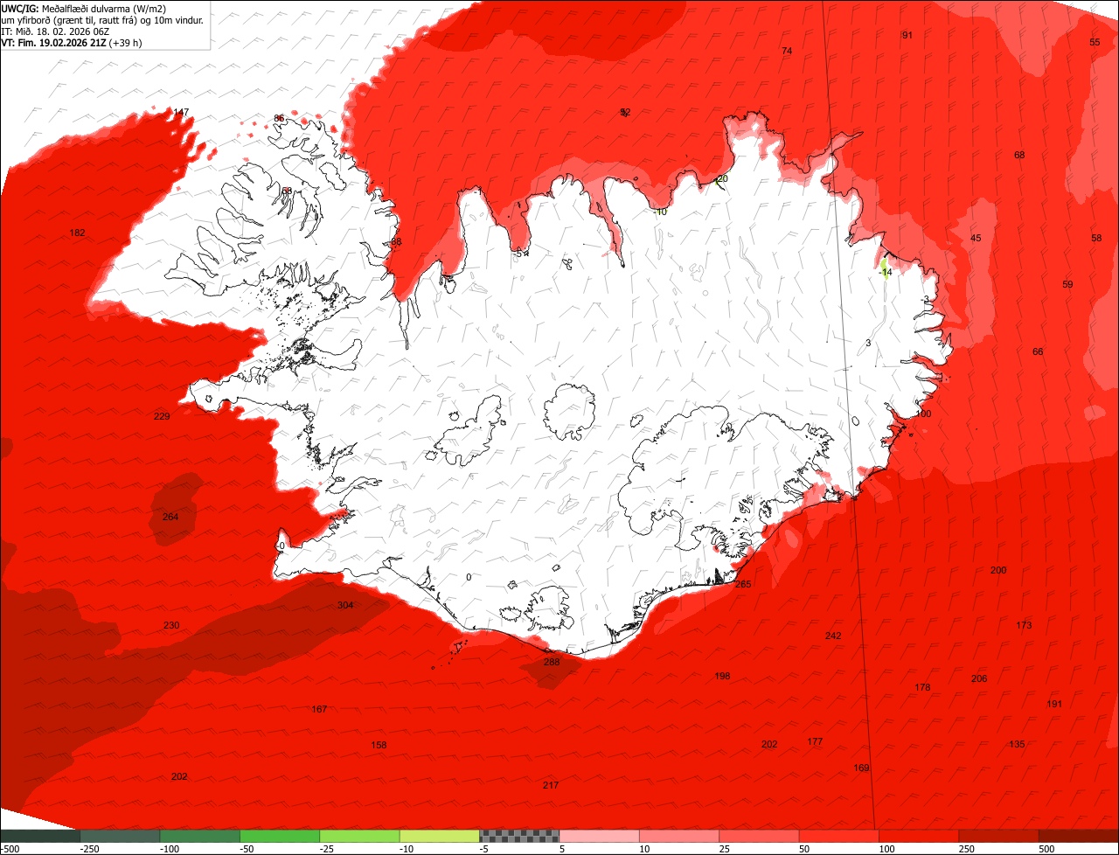
Task: Click the 'IT: Mið. 18. 02. 2026 06Z' line
Action: point(55,31)
